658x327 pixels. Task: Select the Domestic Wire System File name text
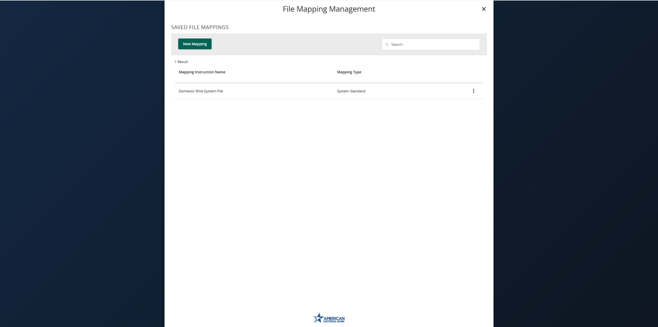201,91
